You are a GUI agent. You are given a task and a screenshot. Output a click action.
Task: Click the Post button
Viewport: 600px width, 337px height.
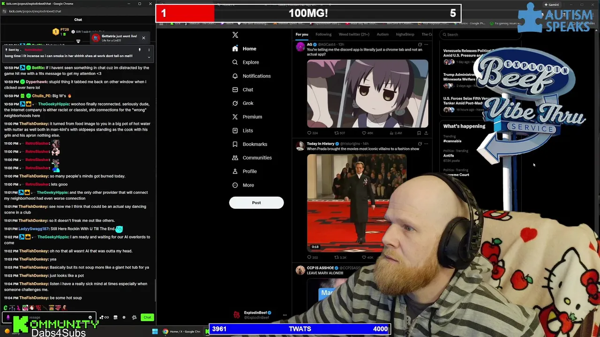tap(256, 203)
